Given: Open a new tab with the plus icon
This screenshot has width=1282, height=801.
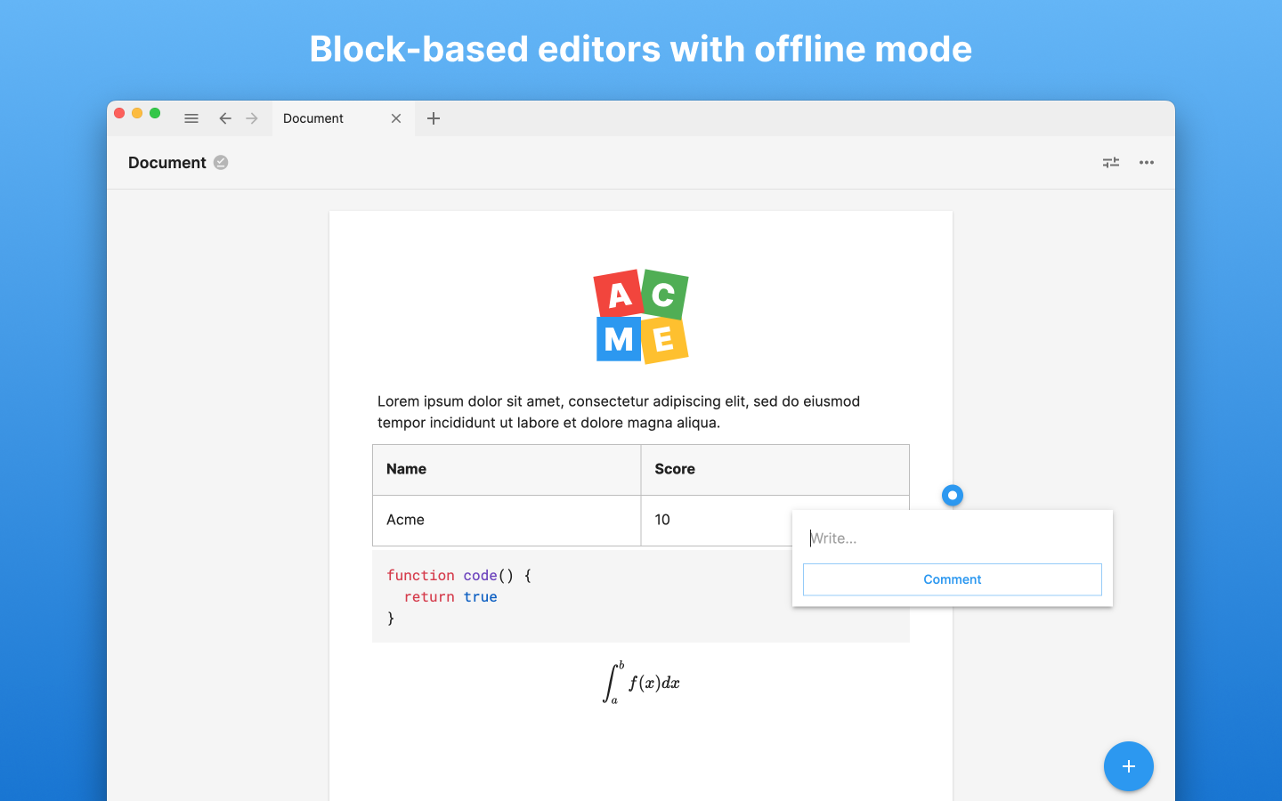Looking at the screenshot, I should pos(434,118).
